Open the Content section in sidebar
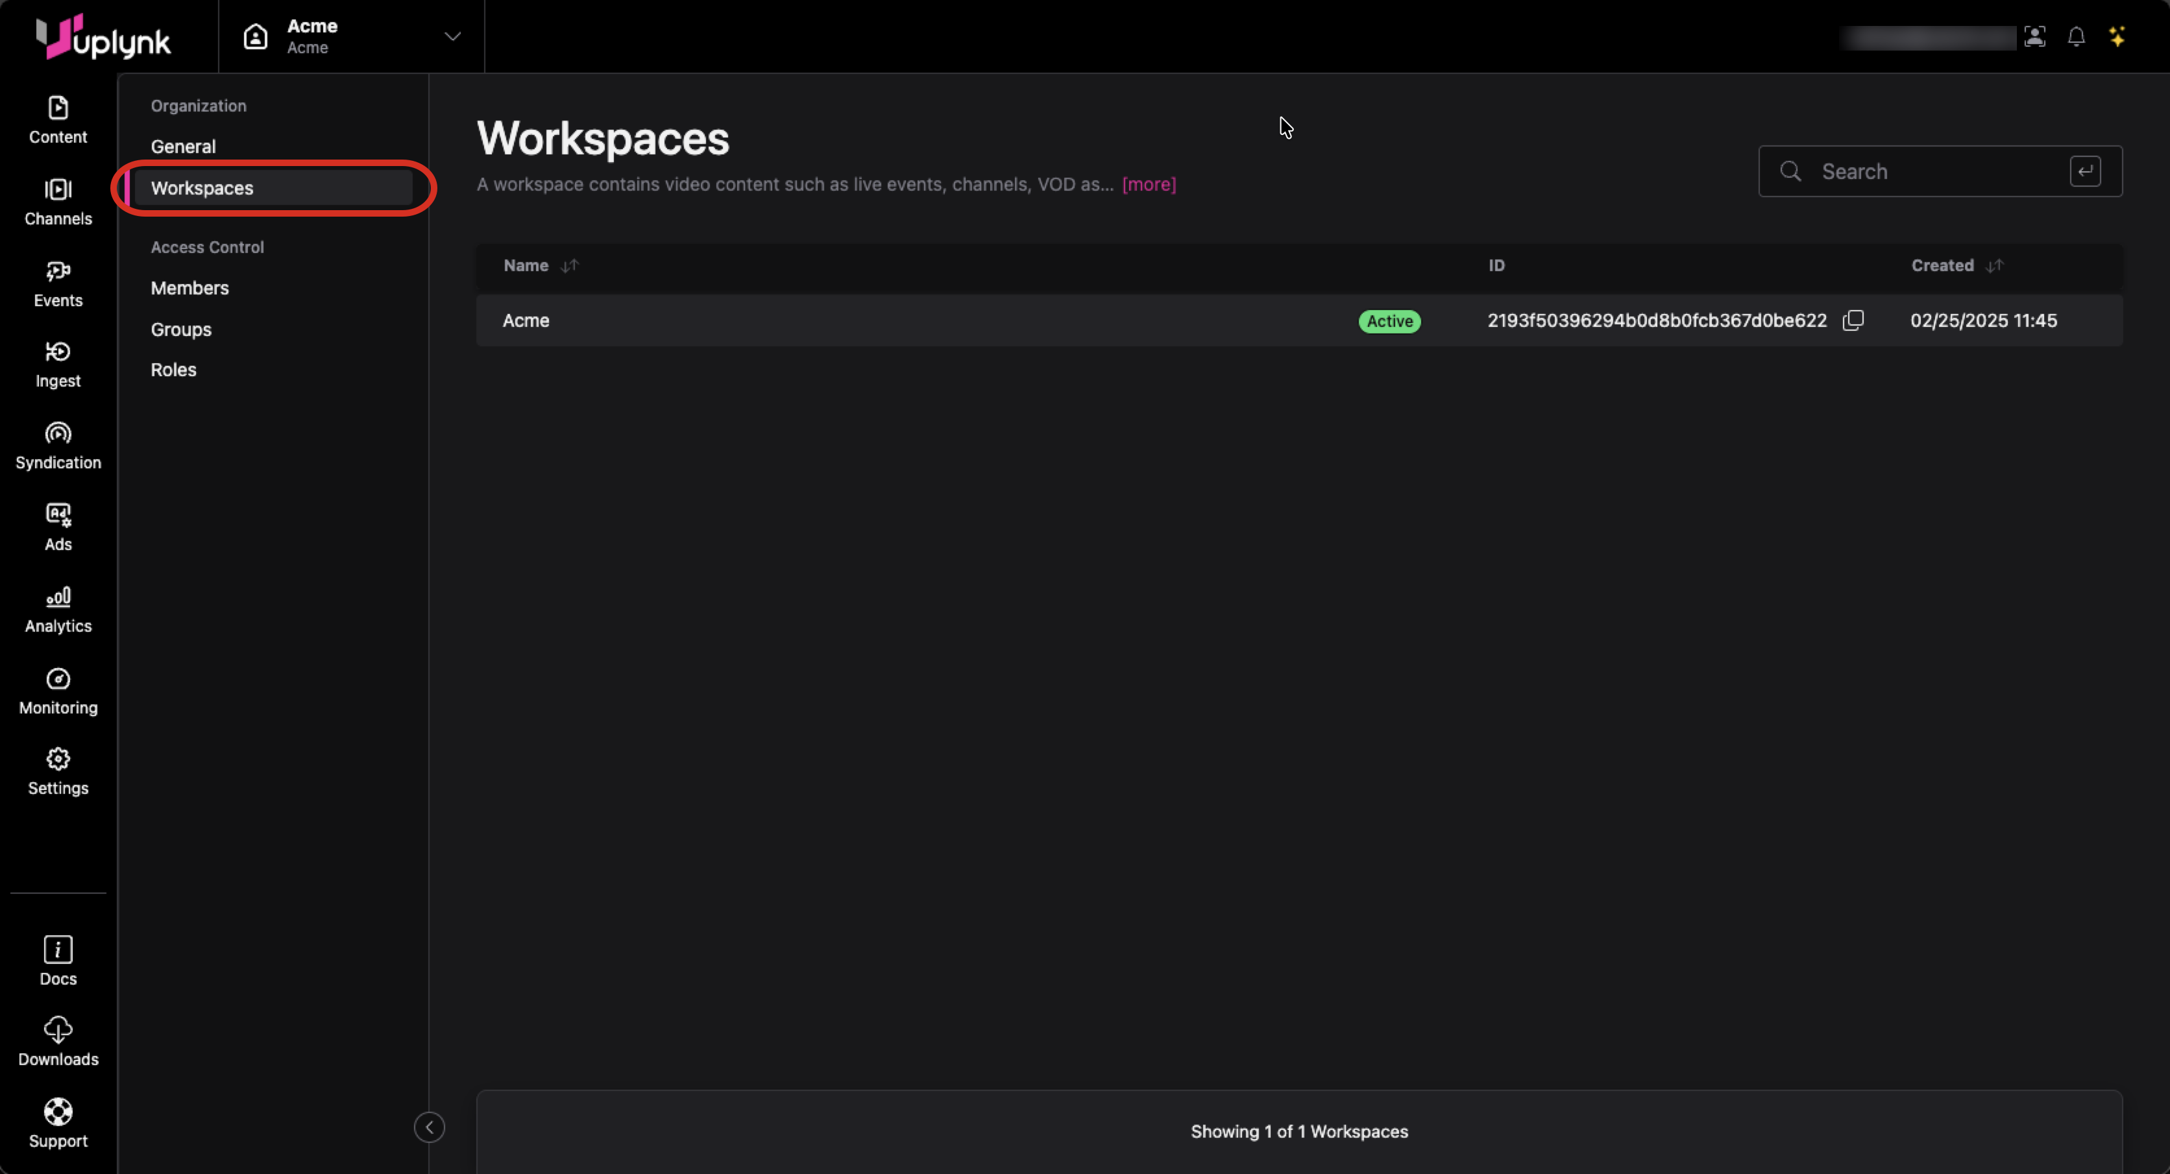Screen dimensions: 2170x1174 [57, 119]
